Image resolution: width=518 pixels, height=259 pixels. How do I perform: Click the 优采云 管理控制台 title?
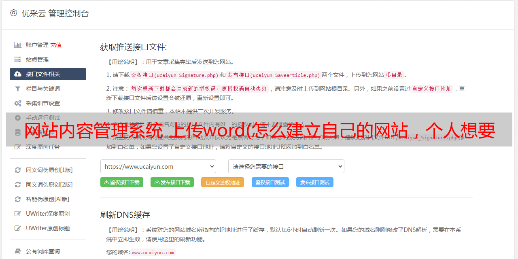55,13
